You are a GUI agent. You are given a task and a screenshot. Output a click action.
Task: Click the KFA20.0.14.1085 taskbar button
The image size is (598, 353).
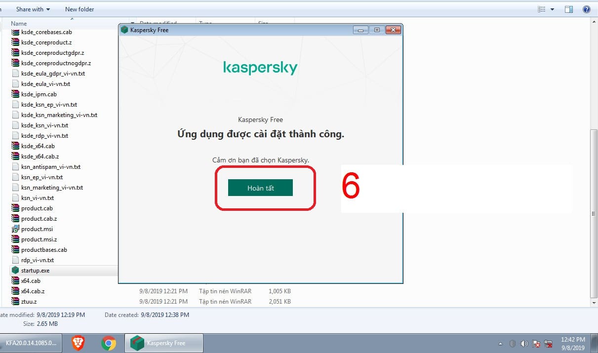31,343
